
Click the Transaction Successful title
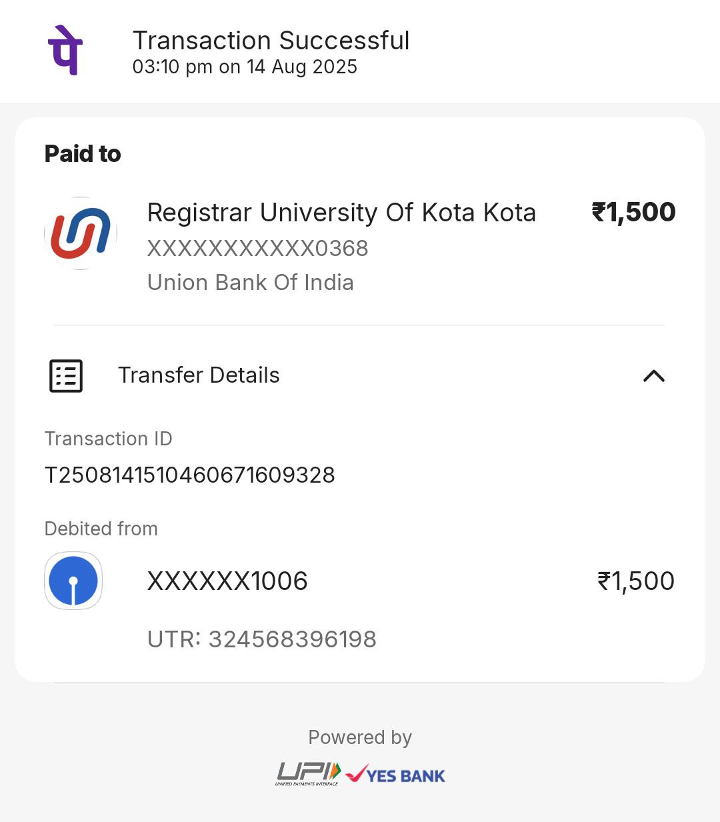point(271,41)
